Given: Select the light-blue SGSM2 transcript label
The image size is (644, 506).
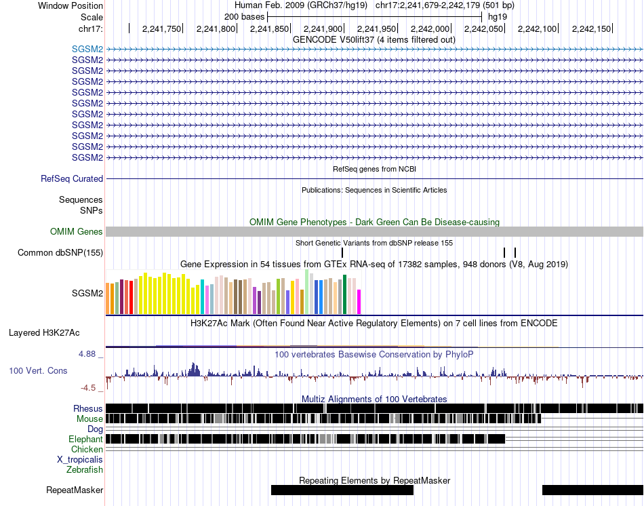Looking at the screenshot, I should point(87,49).
